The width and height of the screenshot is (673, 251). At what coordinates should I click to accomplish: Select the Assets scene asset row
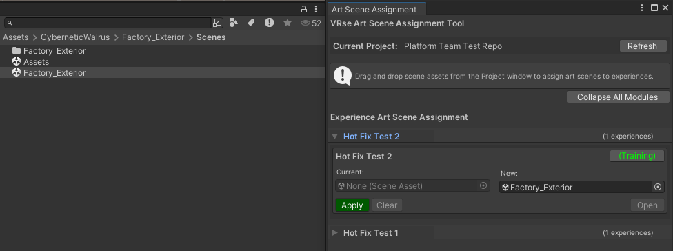162,62
